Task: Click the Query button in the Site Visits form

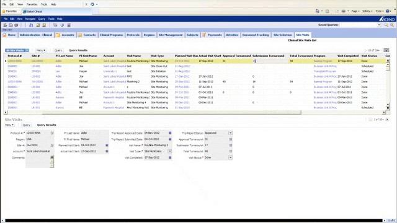Action: coord(26,125)
